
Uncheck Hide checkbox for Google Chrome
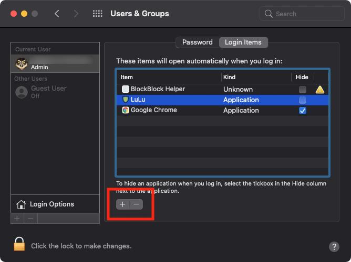pos(303,111)
